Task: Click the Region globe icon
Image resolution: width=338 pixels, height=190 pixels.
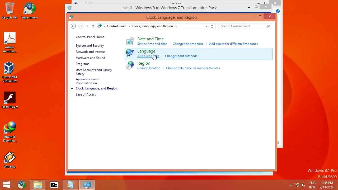Action: click(130, 66)
